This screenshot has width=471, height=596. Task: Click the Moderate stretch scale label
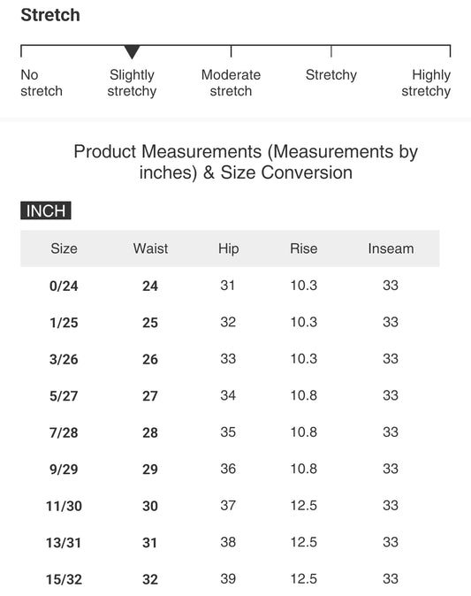point(231,83)
